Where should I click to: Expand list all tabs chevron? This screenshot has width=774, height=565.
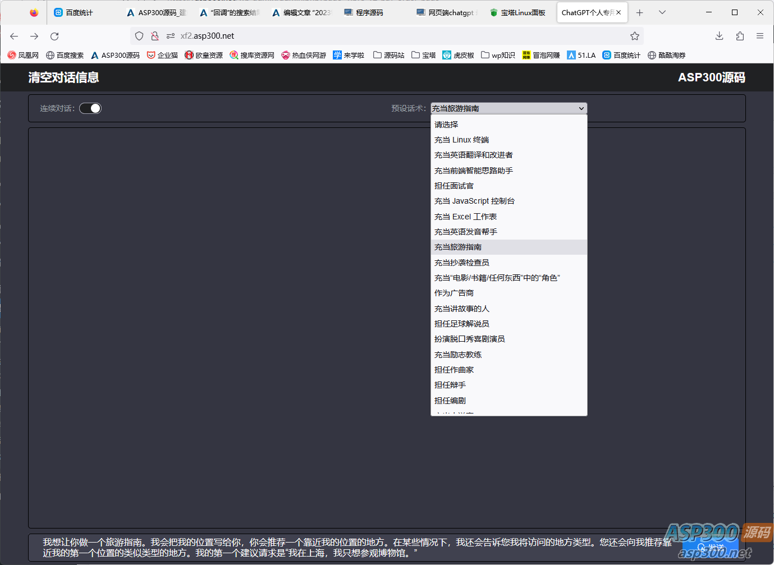662,12
